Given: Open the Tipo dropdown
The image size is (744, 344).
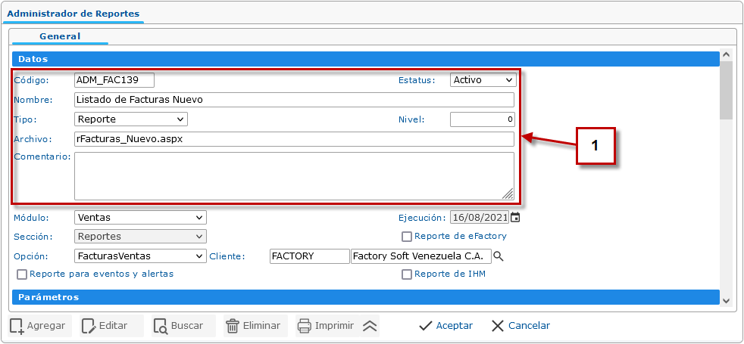Looking at the screenshot, I should pyautogui.click(x=131, y=119).
